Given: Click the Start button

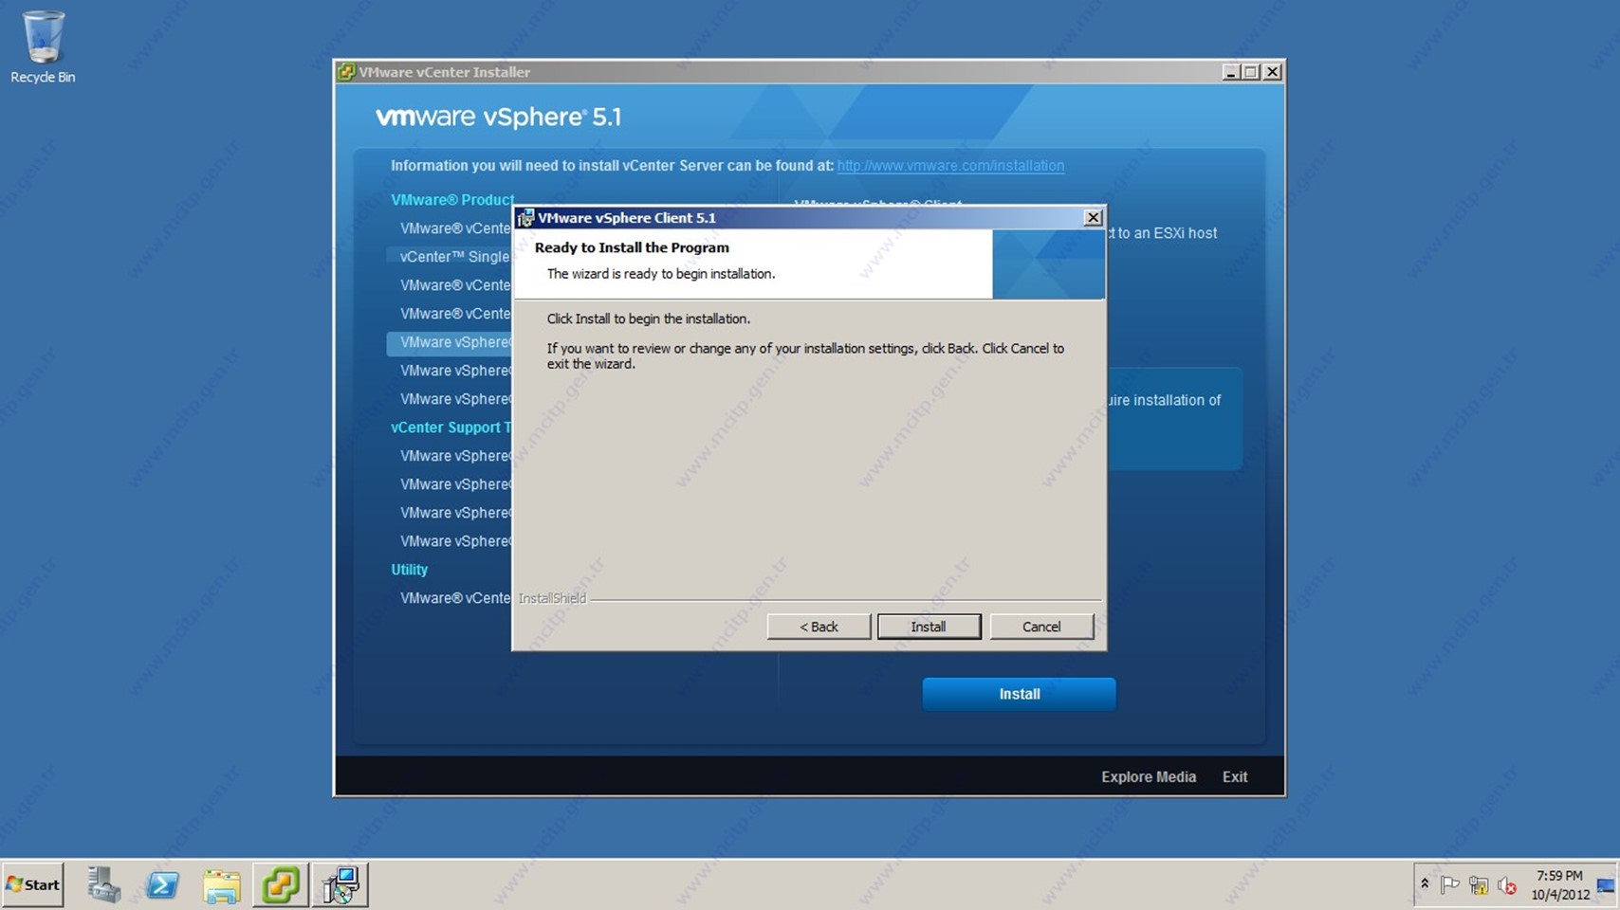Looking at the screenshot, I should [x=32, y=884].
